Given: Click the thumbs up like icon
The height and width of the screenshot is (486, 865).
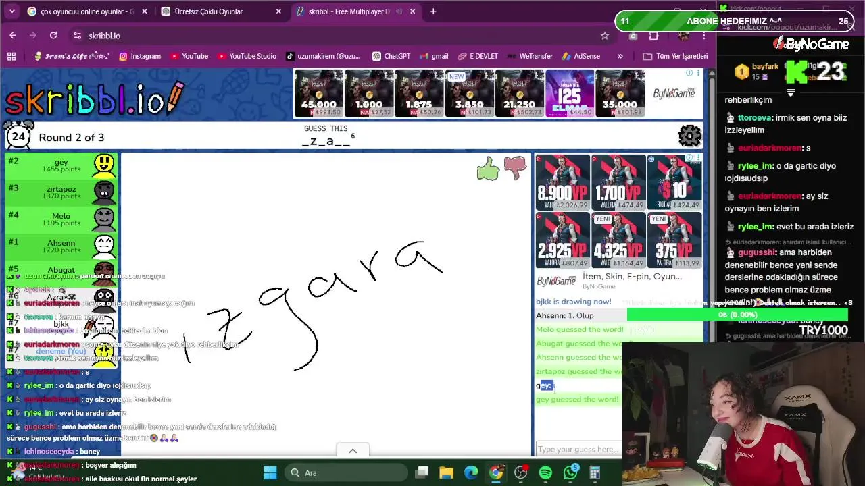Looking at the screenshot, I should (x=487, y=169).
